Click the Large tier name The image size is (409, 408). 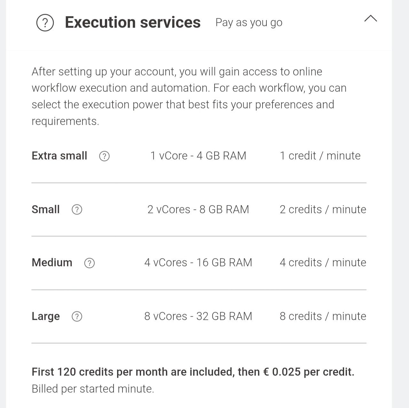point(45,316)
